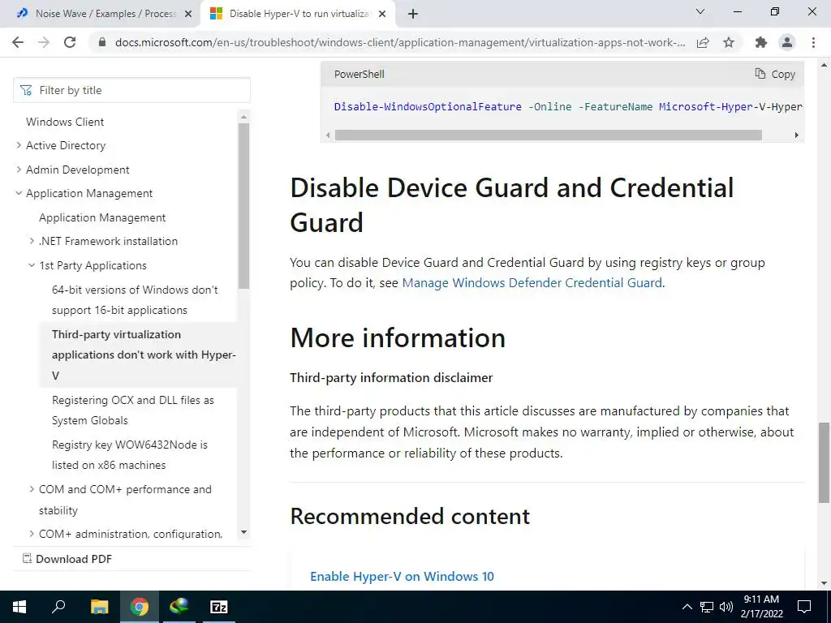Click the browser forward arrow

coord(44,42)
